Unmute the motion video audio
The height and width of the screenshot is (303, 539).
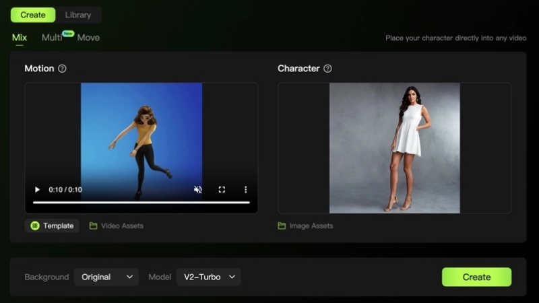(197, 190)
